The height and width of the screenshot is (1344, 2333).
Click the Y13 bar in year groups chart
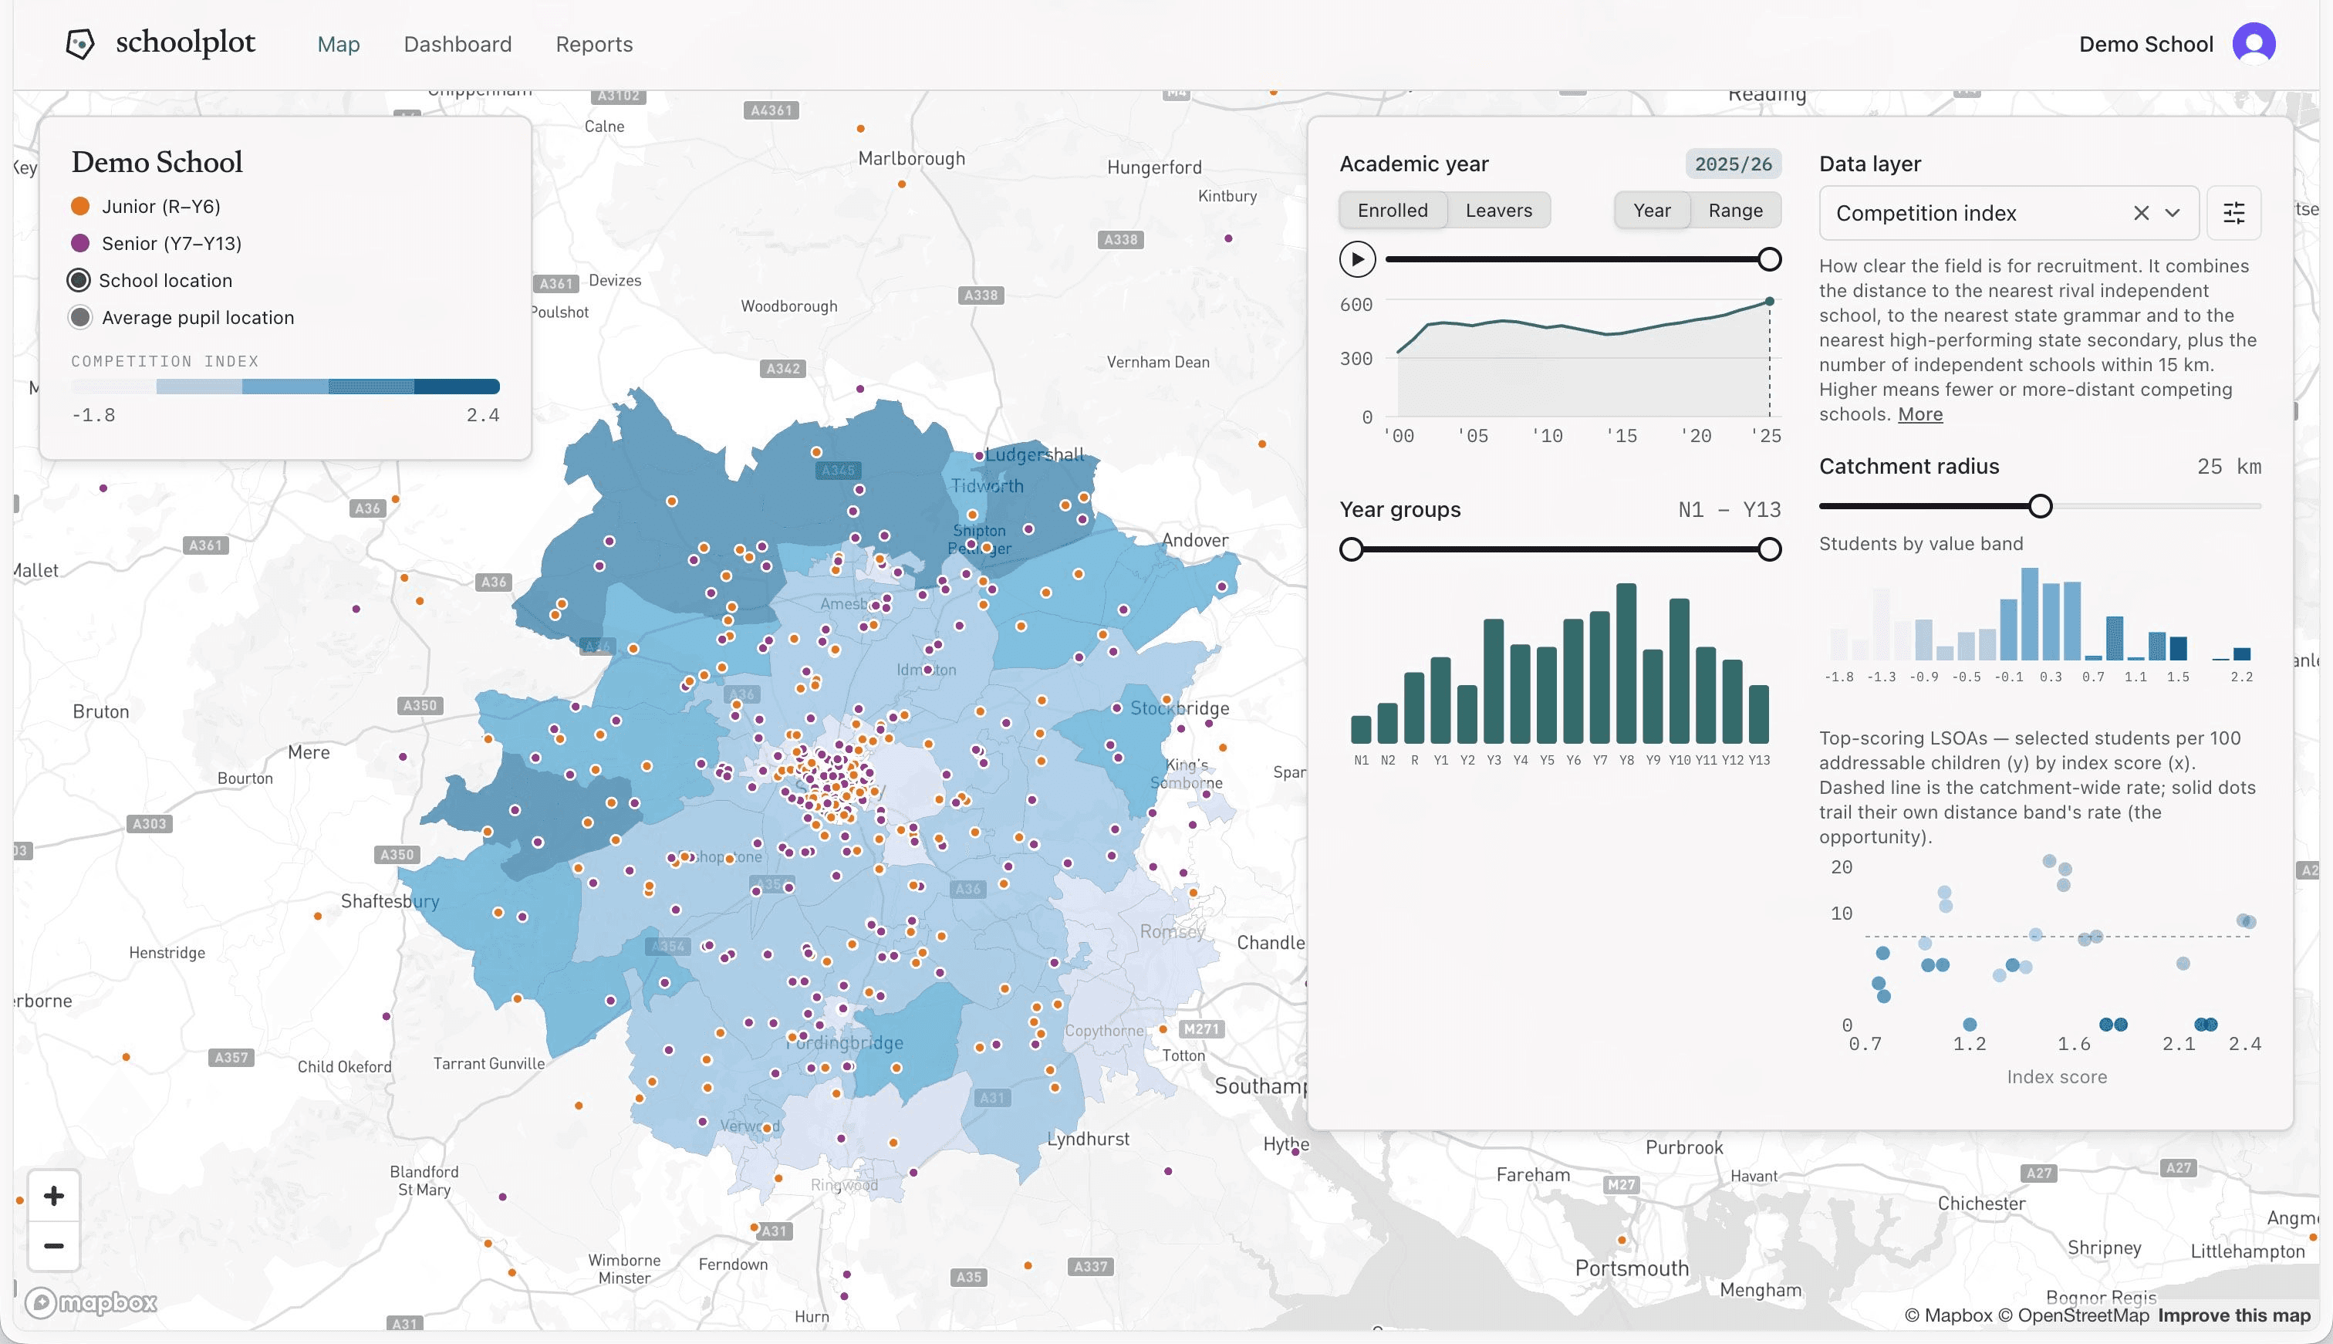[x=1759, y=714]
